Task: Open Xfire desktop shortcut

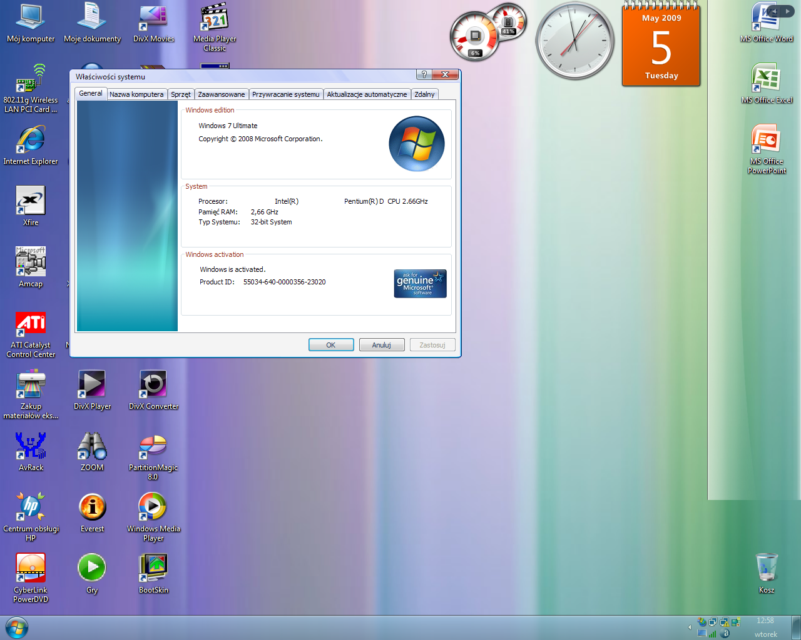Action: (x=31, y=206)
